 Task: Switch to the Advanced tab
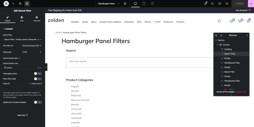pyautogui.click(x=37, y=19)
